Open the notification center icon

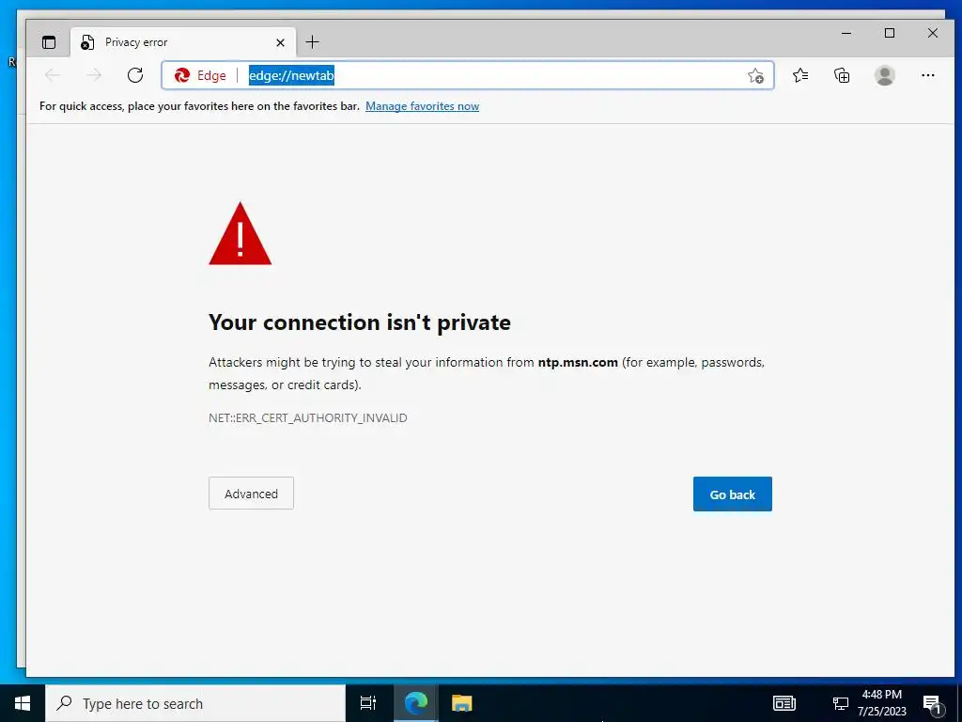[x=932, y=703]
